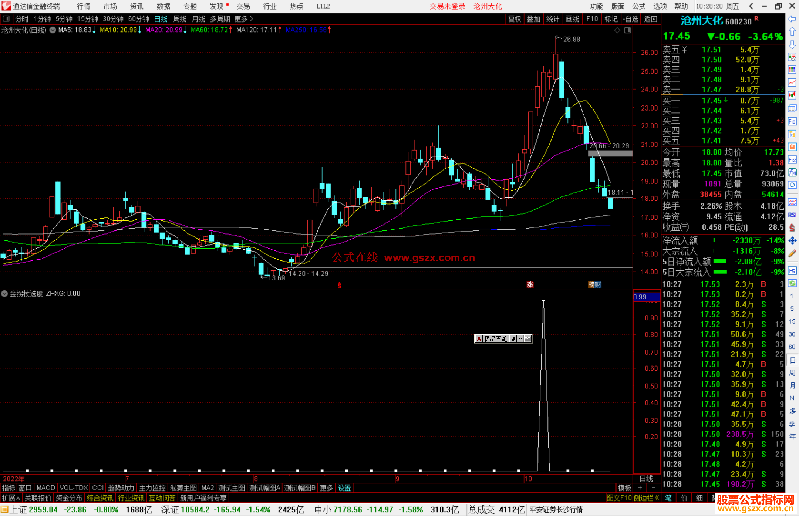799x516 pixels.
Task: Click the plus zoom button beside 模板
Action: click(x=640, y=488)
